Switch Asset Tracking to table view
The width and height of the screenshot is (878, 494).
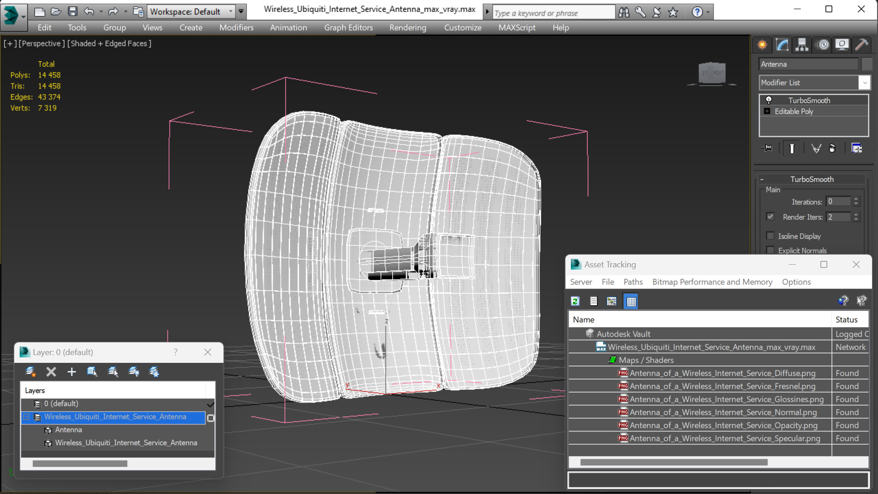pos(631,301)
